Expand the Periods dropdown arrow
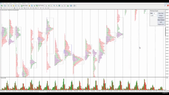The width and height of the screenshot is (169, 95). point(72,6)
